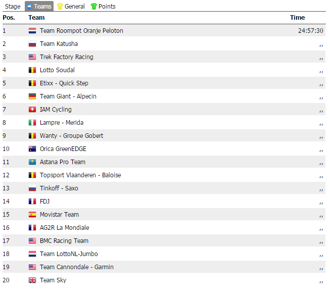Click the Spanish flag beside Movistar Team
The height and width of the screenshot is (299, 330).
click(x=32, y=215)
